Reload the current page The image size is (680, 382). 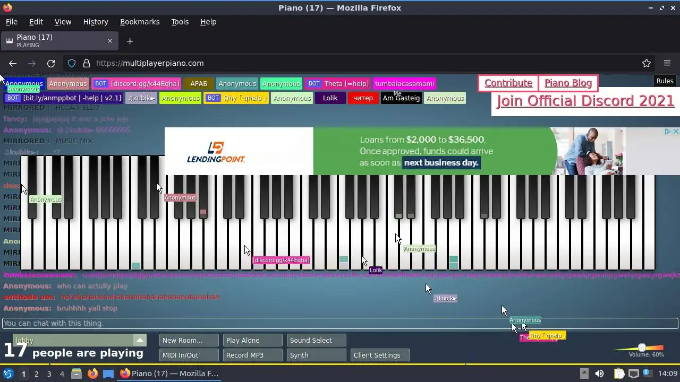point(51,63)
